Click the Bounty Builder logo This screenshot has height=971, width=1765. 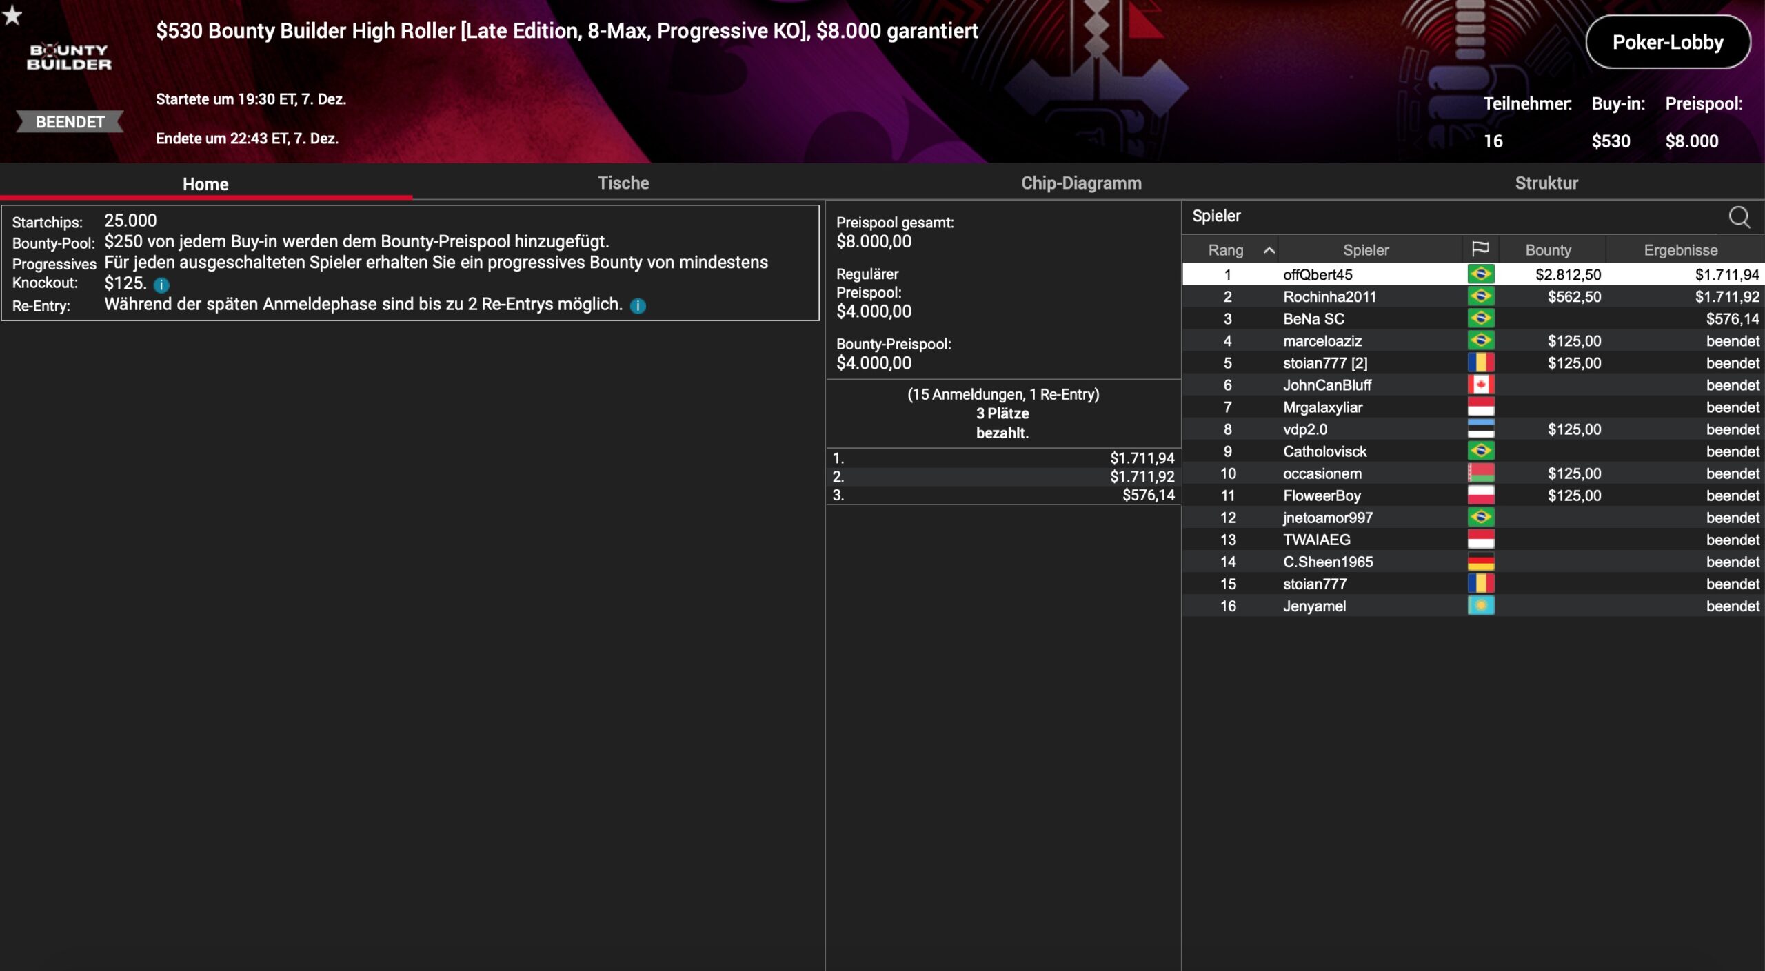point(69,57)
